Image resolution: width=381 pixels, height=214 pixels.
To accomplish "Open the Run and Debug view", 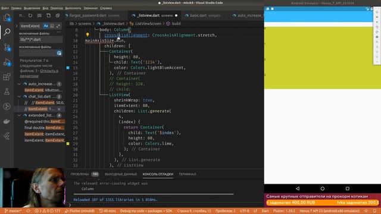I will (x=7, y=62).
